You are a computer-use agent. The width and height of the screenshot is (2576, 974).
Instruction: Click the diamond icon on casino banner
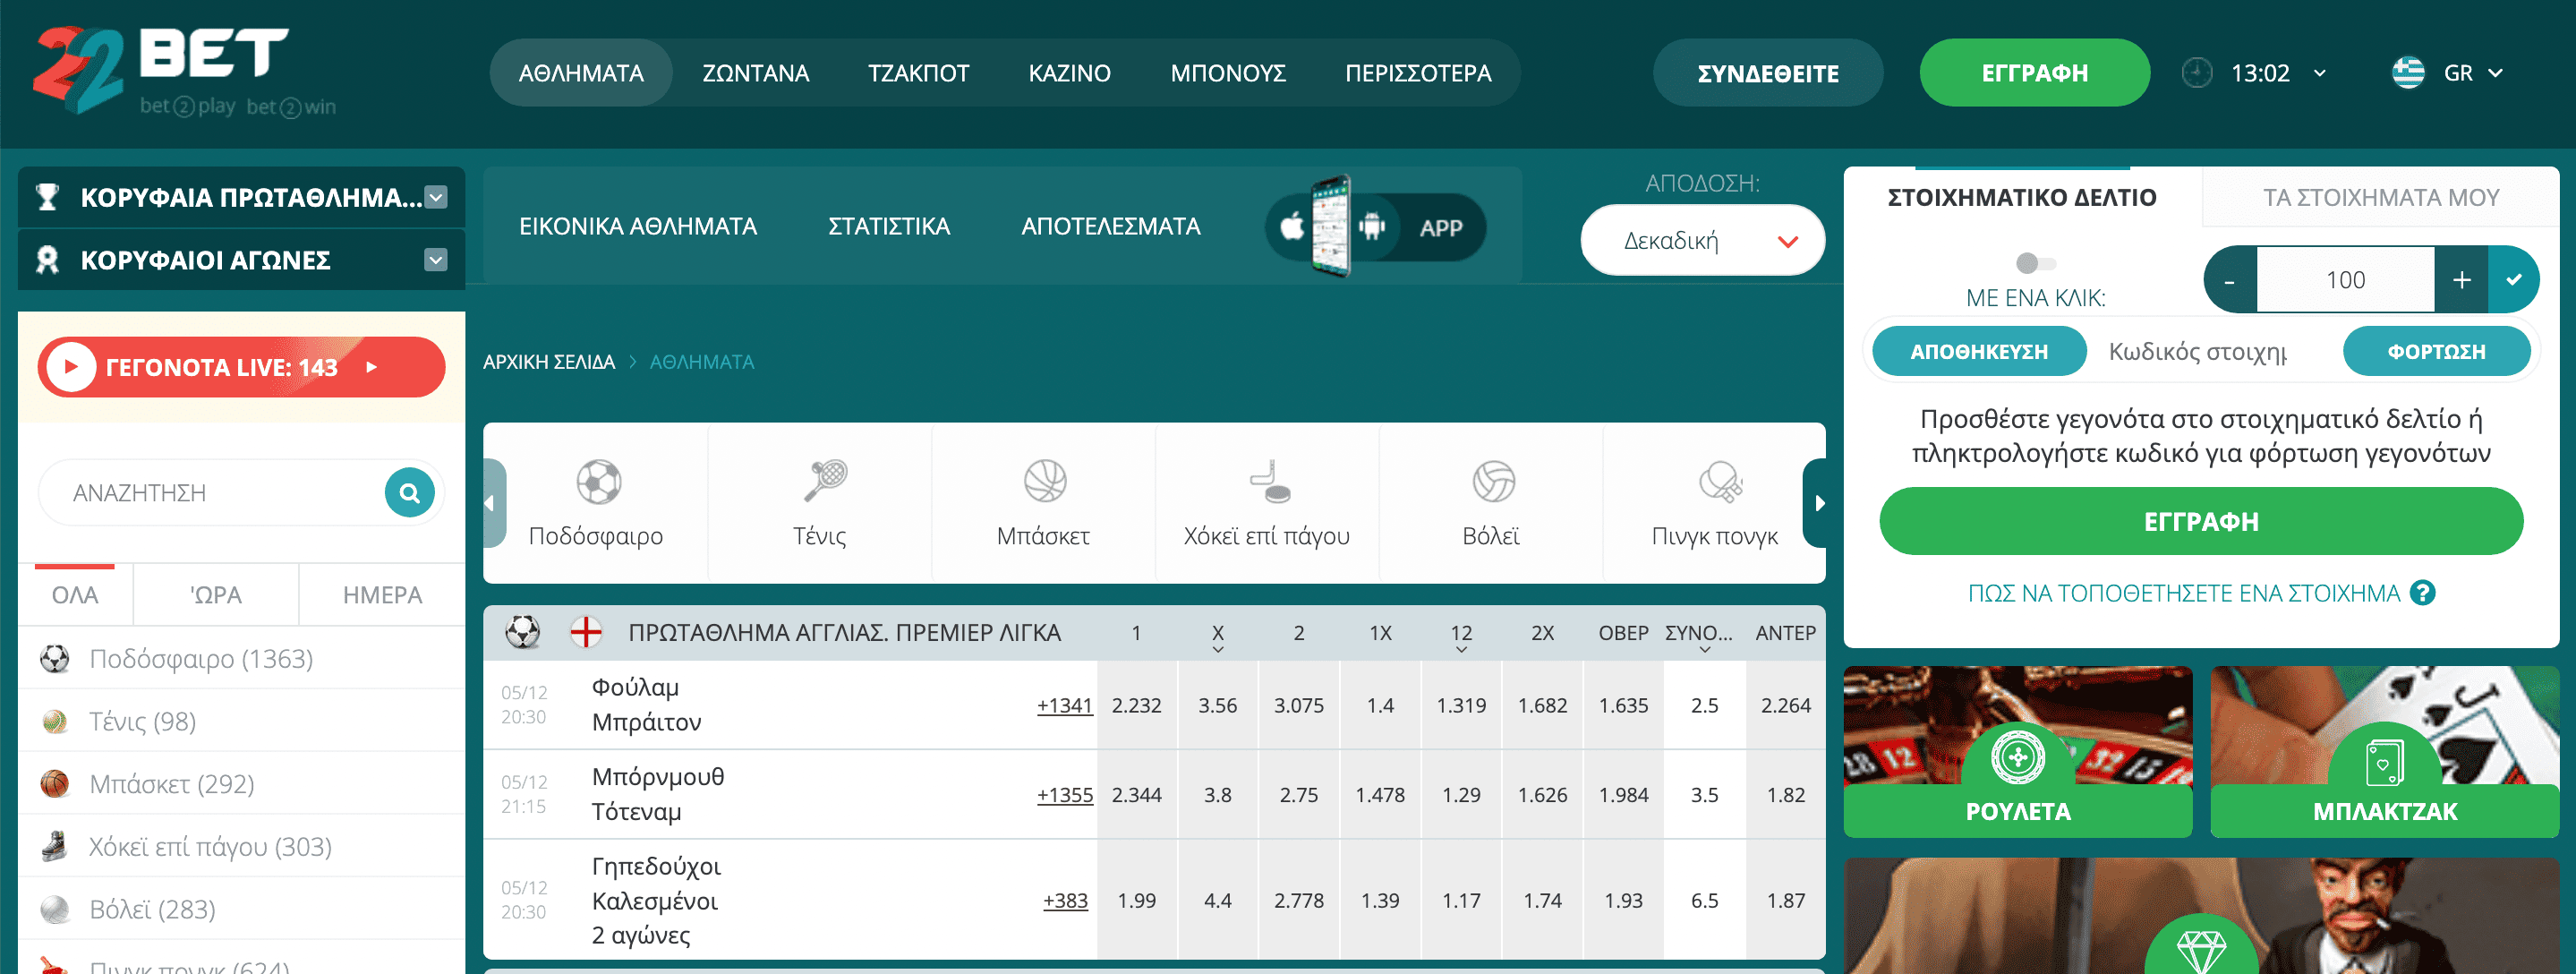coord(2201,952)
